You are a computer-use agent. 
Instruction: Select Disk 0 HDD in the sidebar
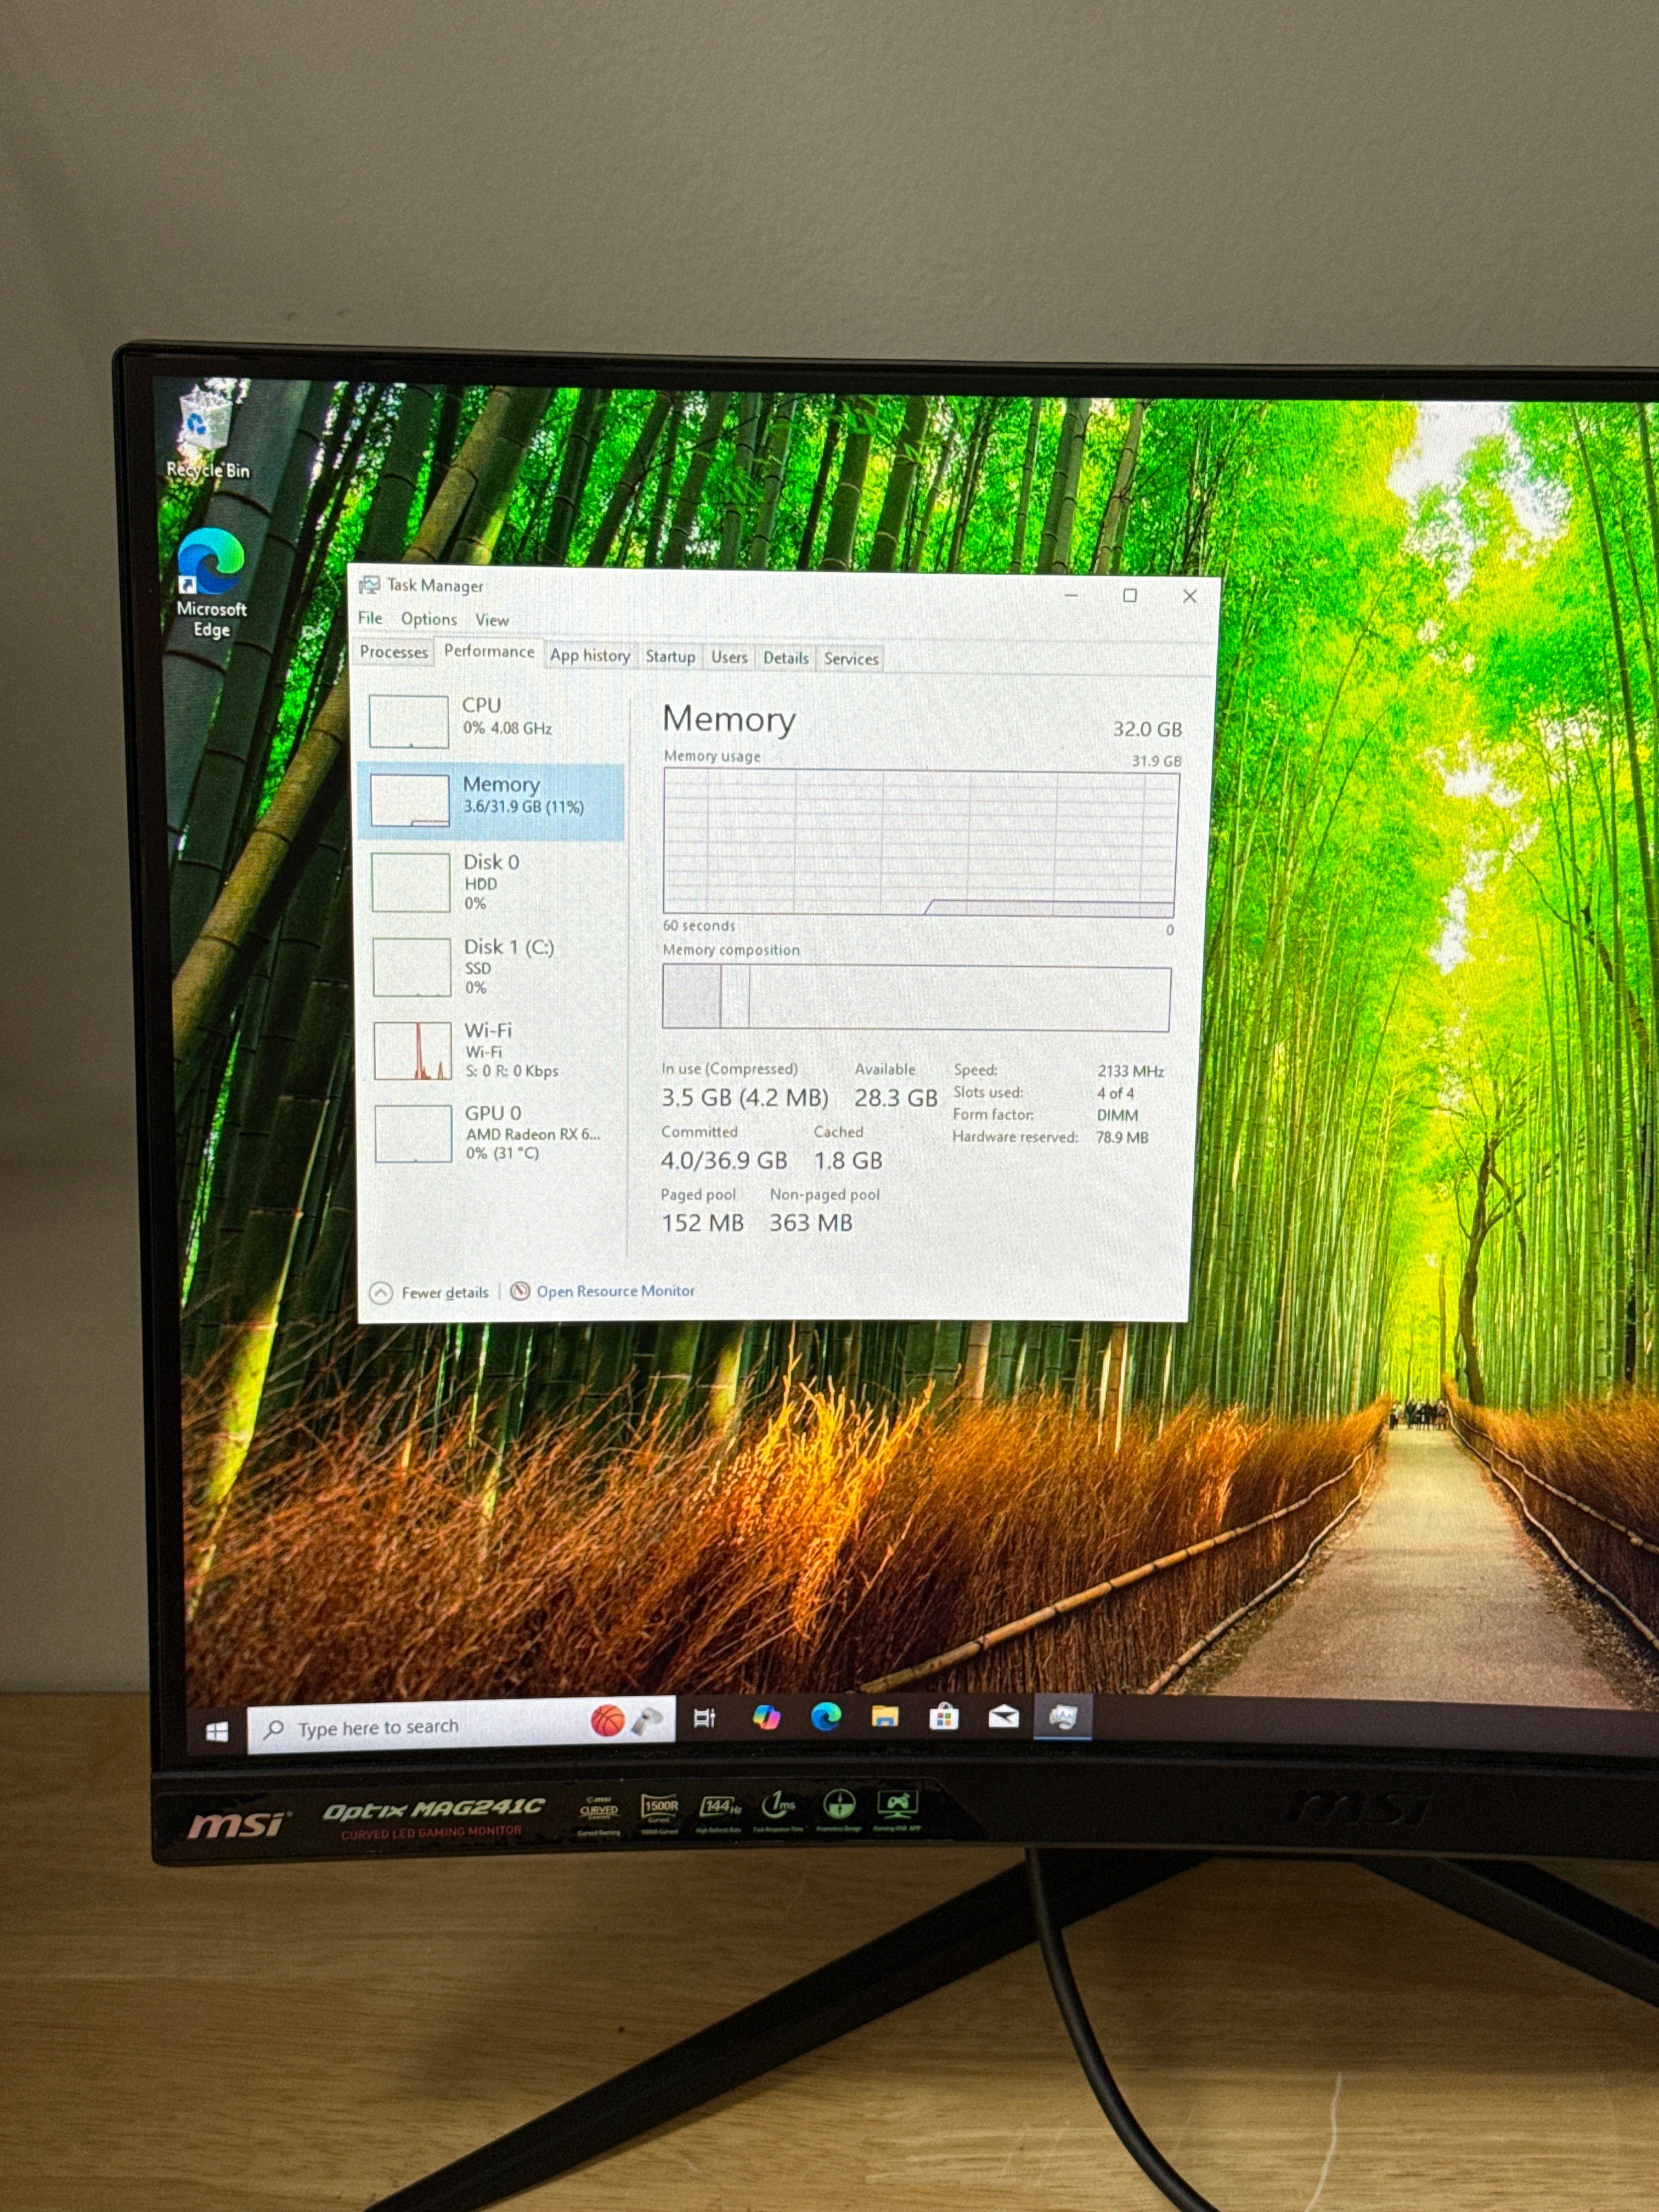(x=491, y=882)
